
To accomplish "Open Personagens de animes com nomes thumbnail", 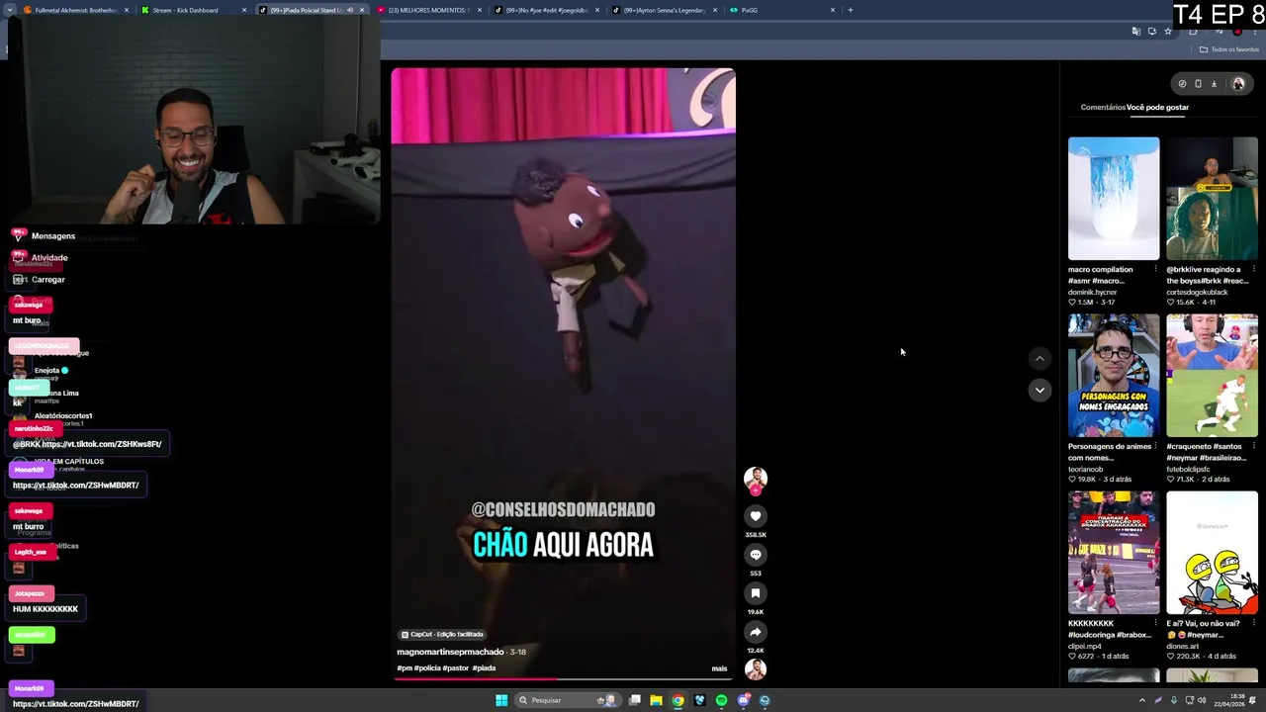I will 1113,376.
